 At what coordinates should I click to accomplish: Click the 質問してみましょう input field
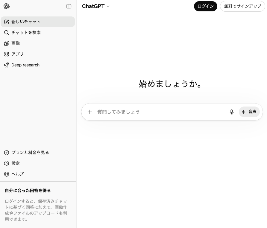point(162,112)
